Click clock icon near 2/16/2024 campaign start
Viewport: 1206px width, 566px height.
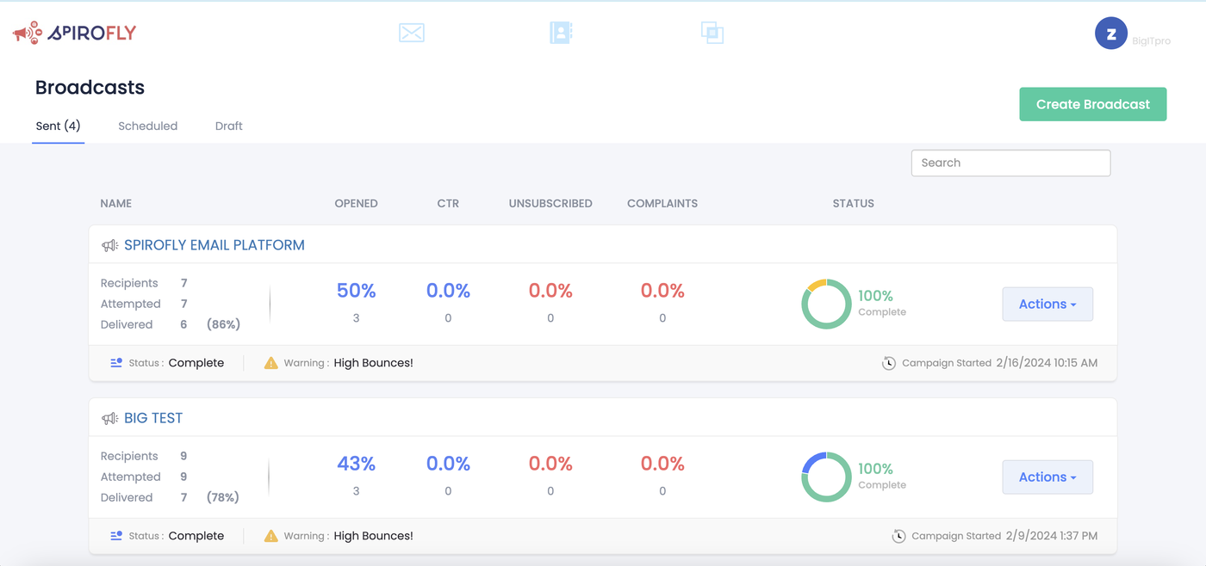tap(889, 363)
